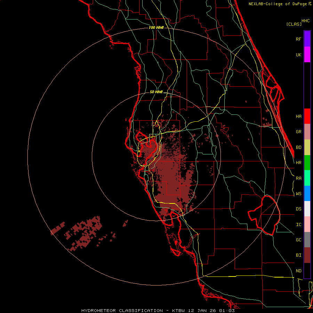313x313 pixels.
Task: Select the BD legend label
Action: (298, 147)
